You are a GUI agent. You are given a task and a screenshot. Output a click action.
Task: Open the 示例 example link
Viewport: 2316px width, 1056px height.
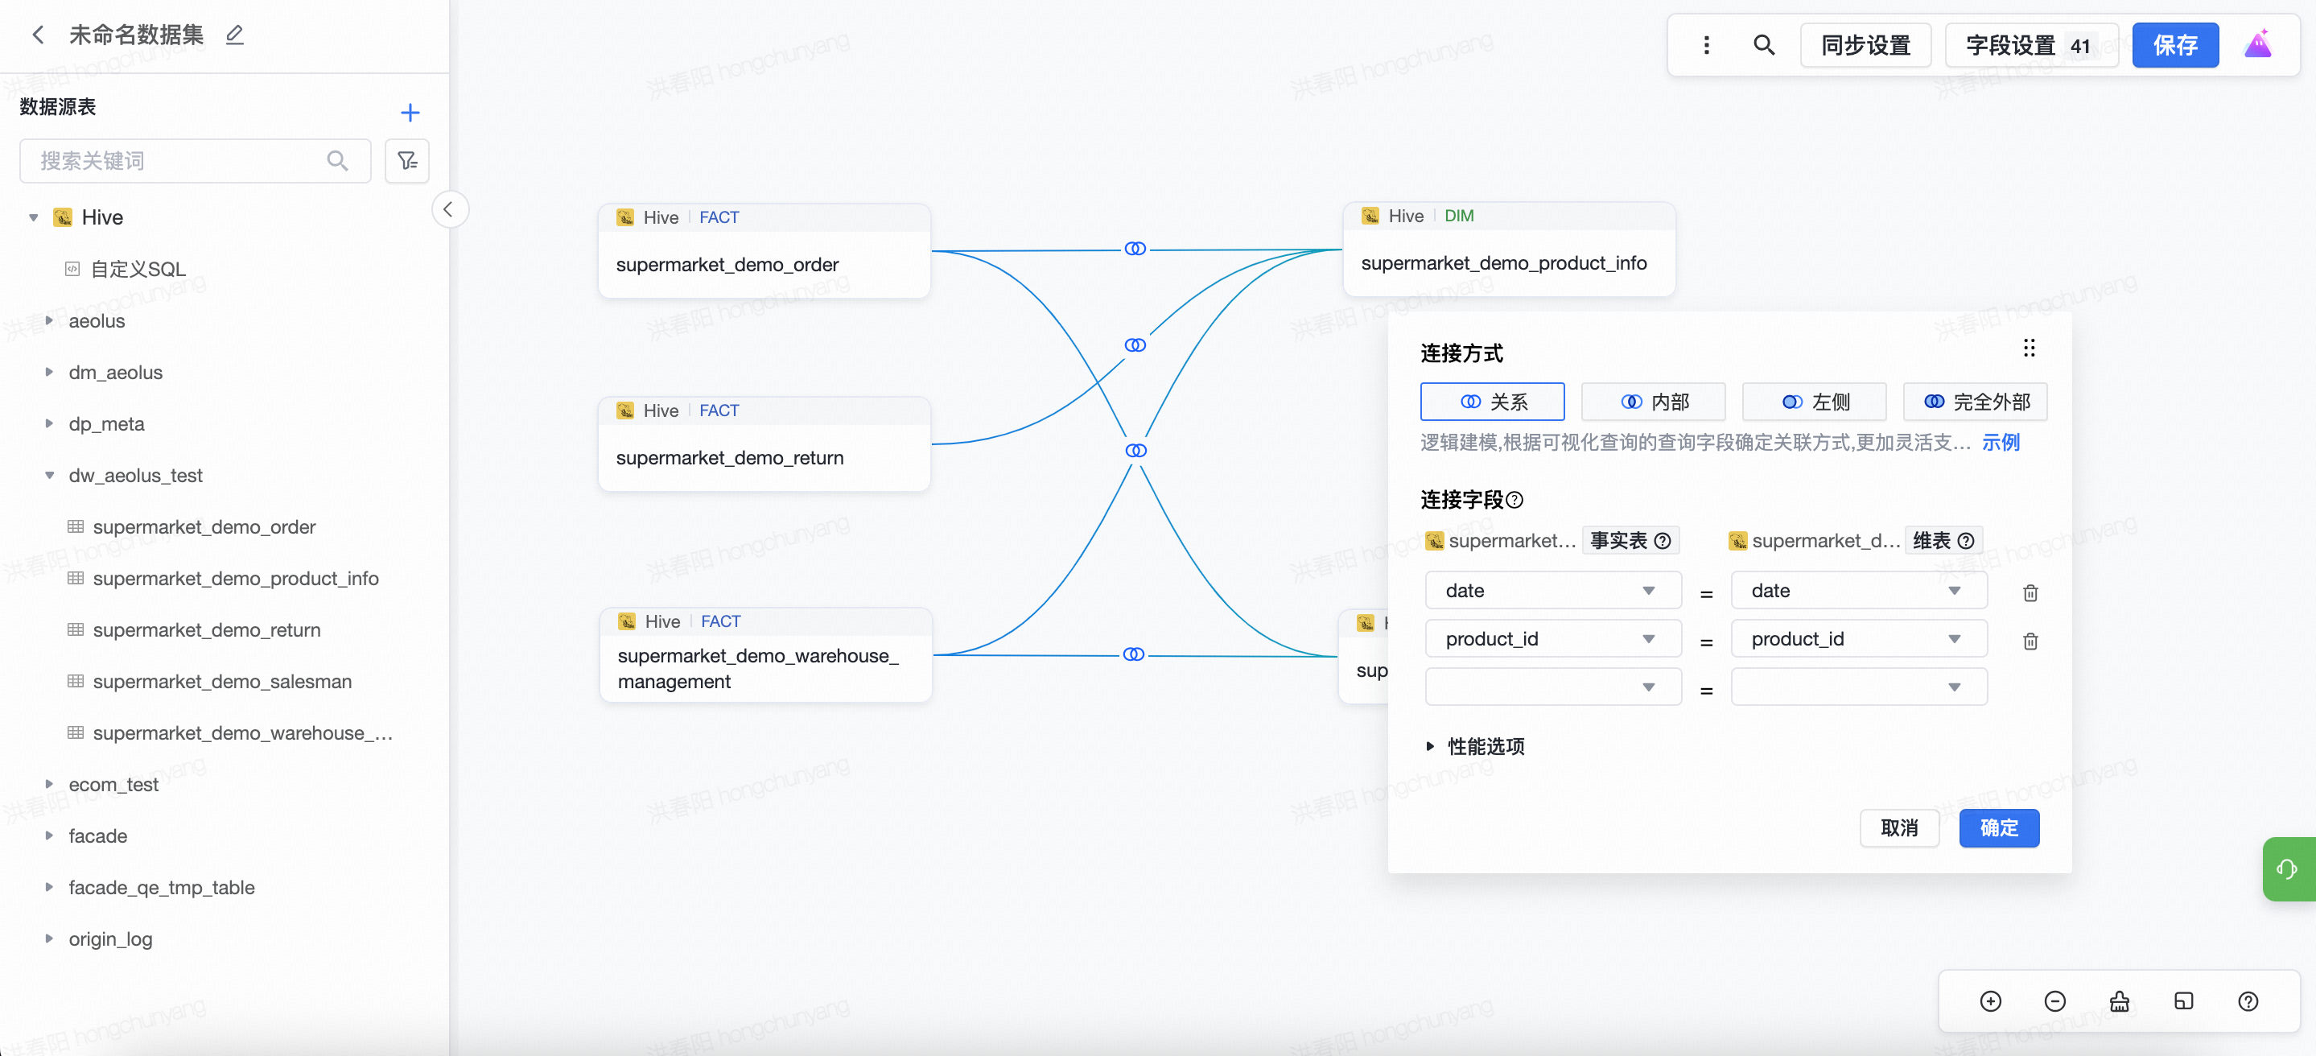point(2000,443)
